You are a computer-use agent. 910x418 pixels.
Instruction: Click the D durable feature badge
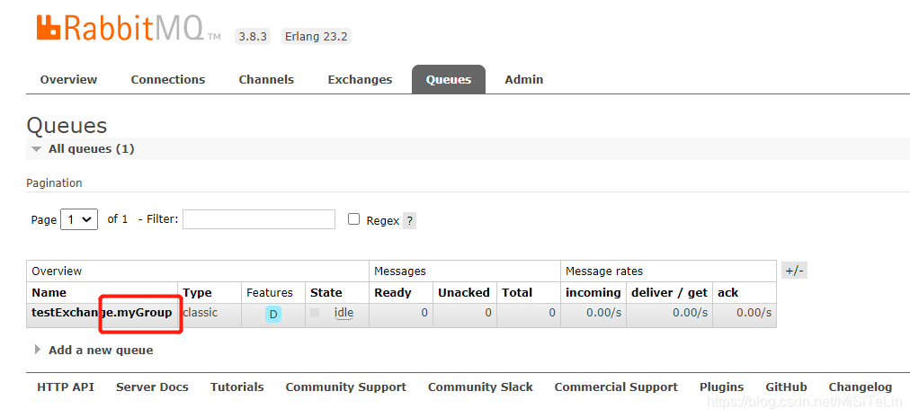pyautogui.click(x=273, y=314)
